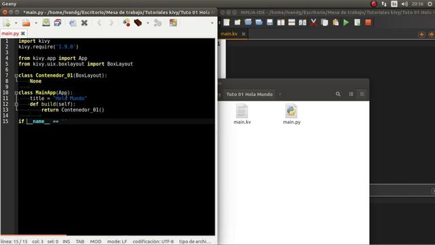The height and width of the screenshot is (245, 435).
Task: Open the sound volume indicator
Action: (404, 3)
